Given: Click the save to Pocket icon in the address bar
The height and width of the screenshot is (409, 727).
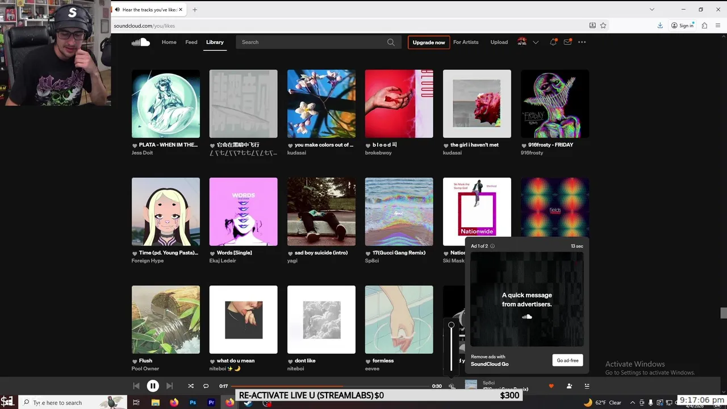Looking at the screenshot, I should click(x=592, y=26).
